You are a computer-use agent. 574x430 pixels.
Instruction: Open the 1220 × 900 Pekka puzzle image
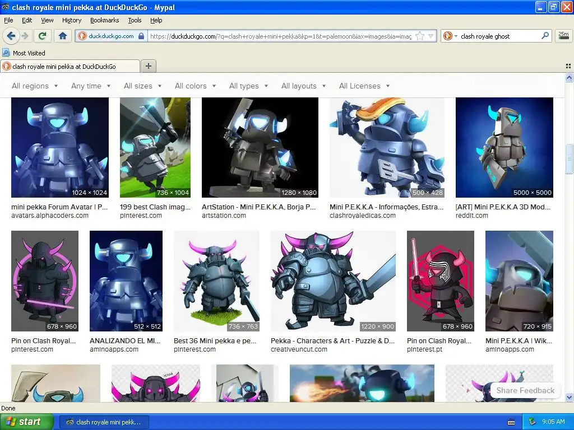click(333, 281)
